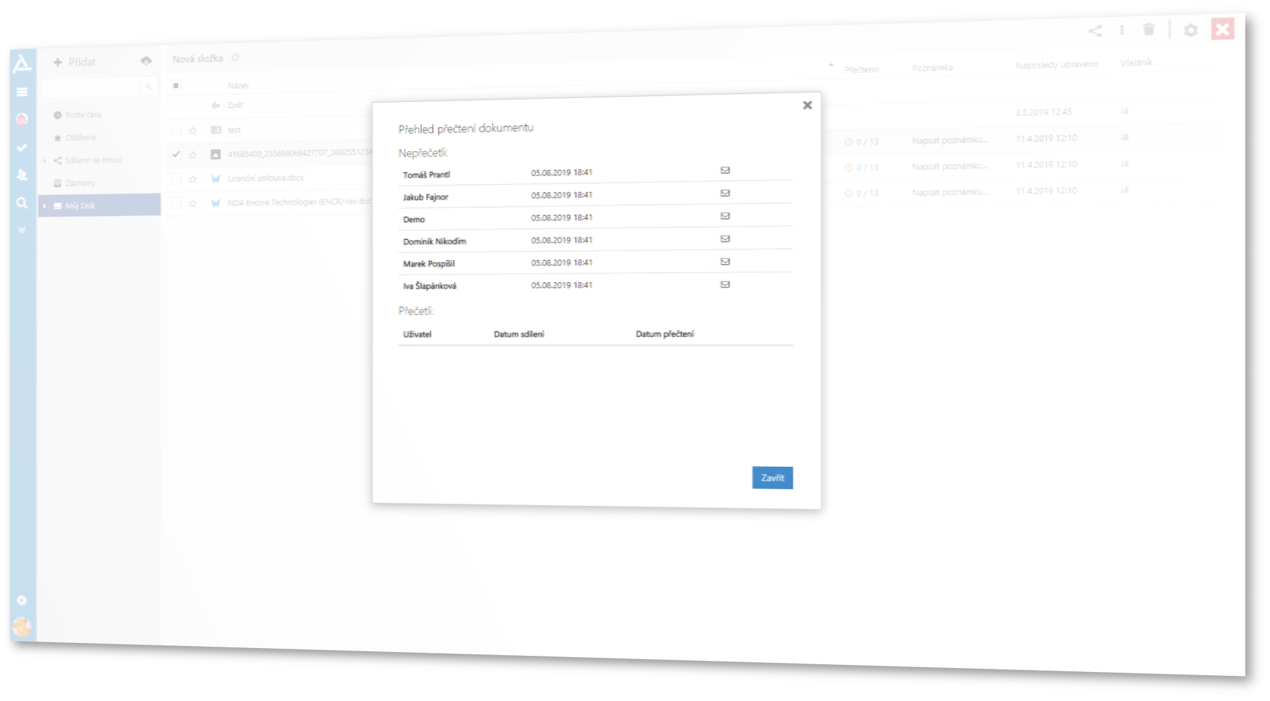Click the envelope icon for Marek Pospíšil
Image resolution: width=1270 pixels, height=701 pixels.
tap(725, 262)
